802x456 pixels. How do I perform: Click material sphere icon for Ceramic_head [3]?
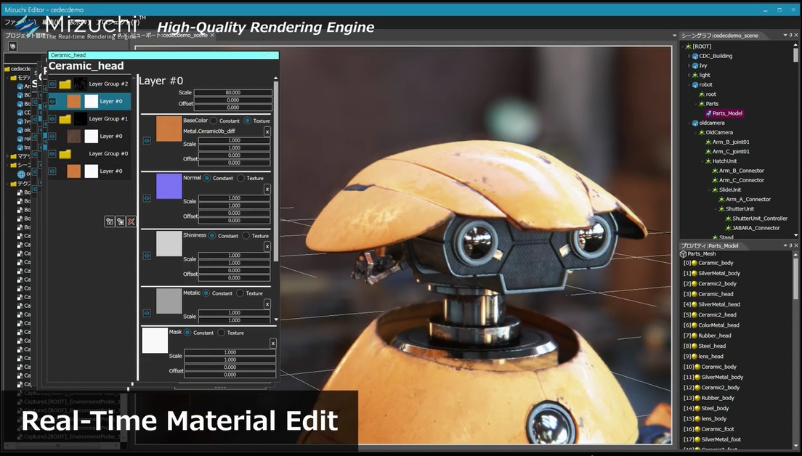pos(694,294)
